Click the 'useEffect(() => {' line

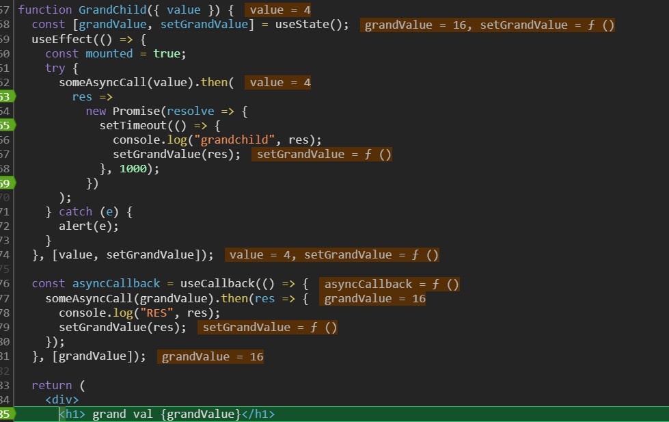click(89, 39)
